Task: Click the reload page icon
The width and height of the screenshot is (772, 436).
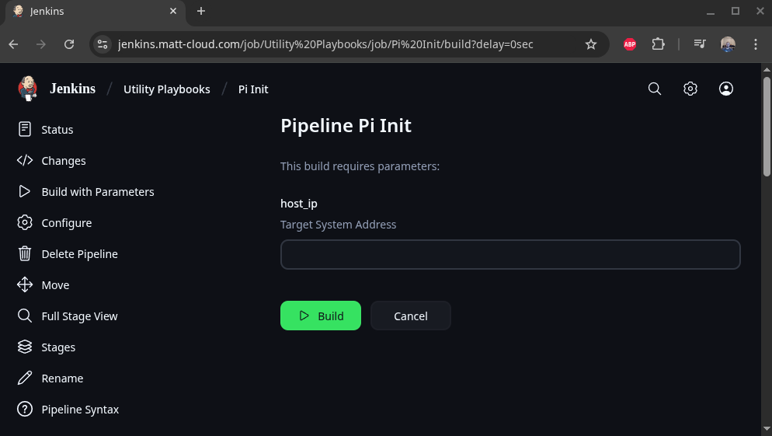Action: (x=69, y=44)
